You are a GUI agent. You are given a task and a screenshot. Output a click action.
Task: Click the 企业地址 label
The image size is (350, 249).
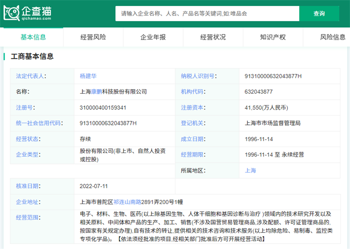(x=28, y=202)
